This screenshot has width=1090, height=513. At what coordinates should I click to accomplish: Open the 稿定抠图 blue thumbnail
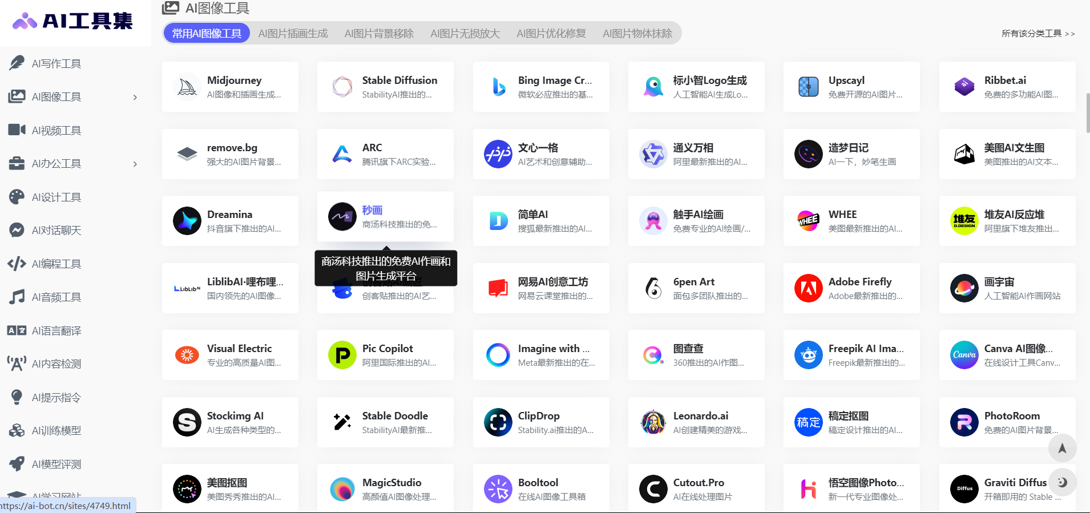[809, 422]
